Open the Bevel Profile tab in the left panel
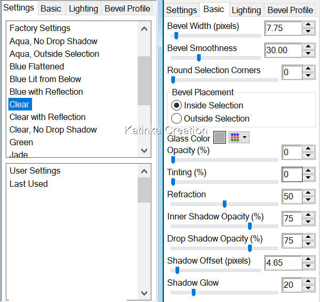The width and height of the screenshot is (320, 302). coord(127,8)
